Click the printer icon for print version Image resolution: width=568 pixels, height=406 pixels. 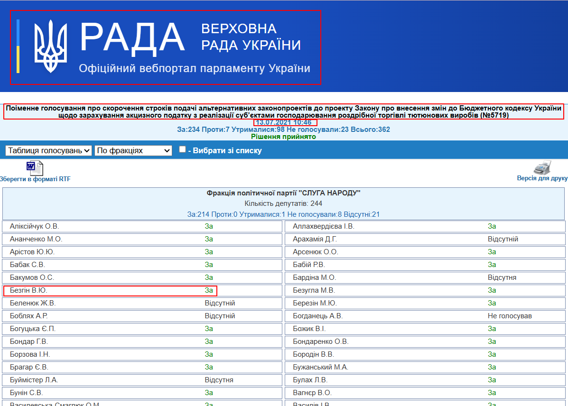542,167
